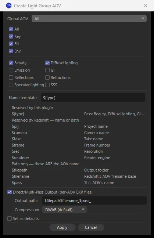Click 'Resolved by this plugin' heading
This screenshot has height=238, width=154.
tap(32, 108)
